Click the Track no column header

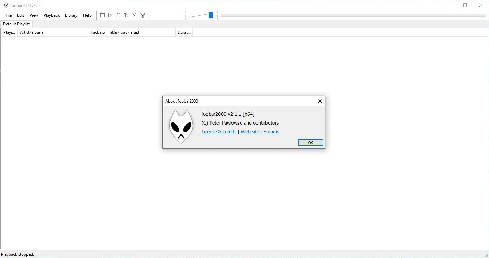[97, 32]
